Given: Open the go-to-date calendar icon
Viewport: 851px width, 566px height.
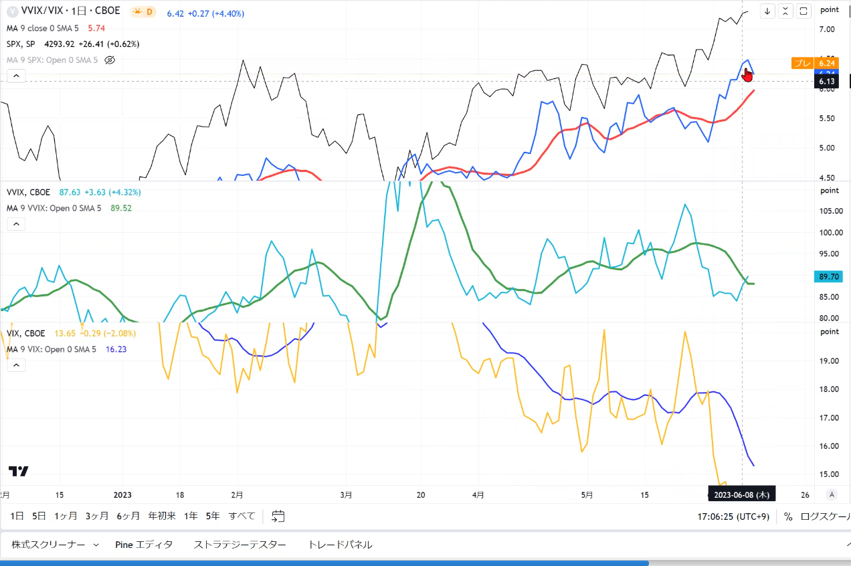Looking at the screenshot, I should pyautogui.click(x=278, y=516).
